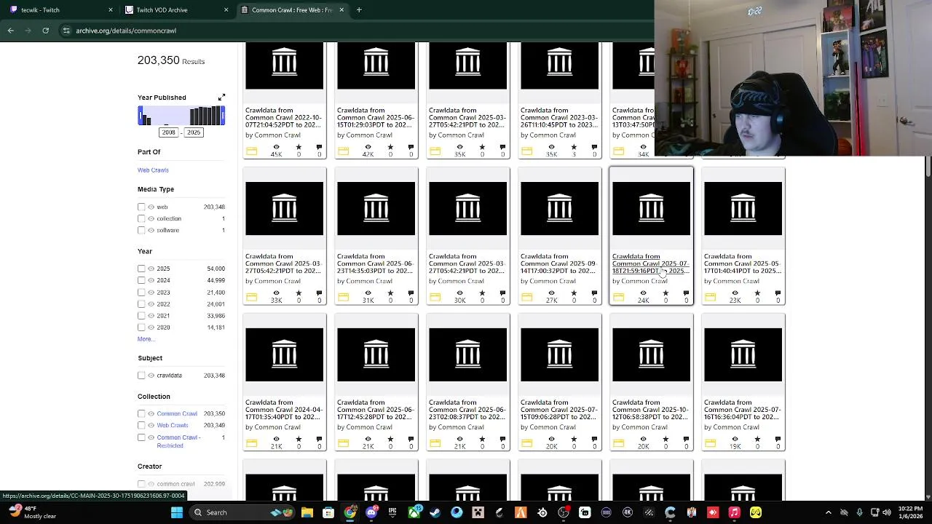Click the histogram bars in Year Published
Image resolution: width=932 pixels, height=524 pixels.
[181, 116]
